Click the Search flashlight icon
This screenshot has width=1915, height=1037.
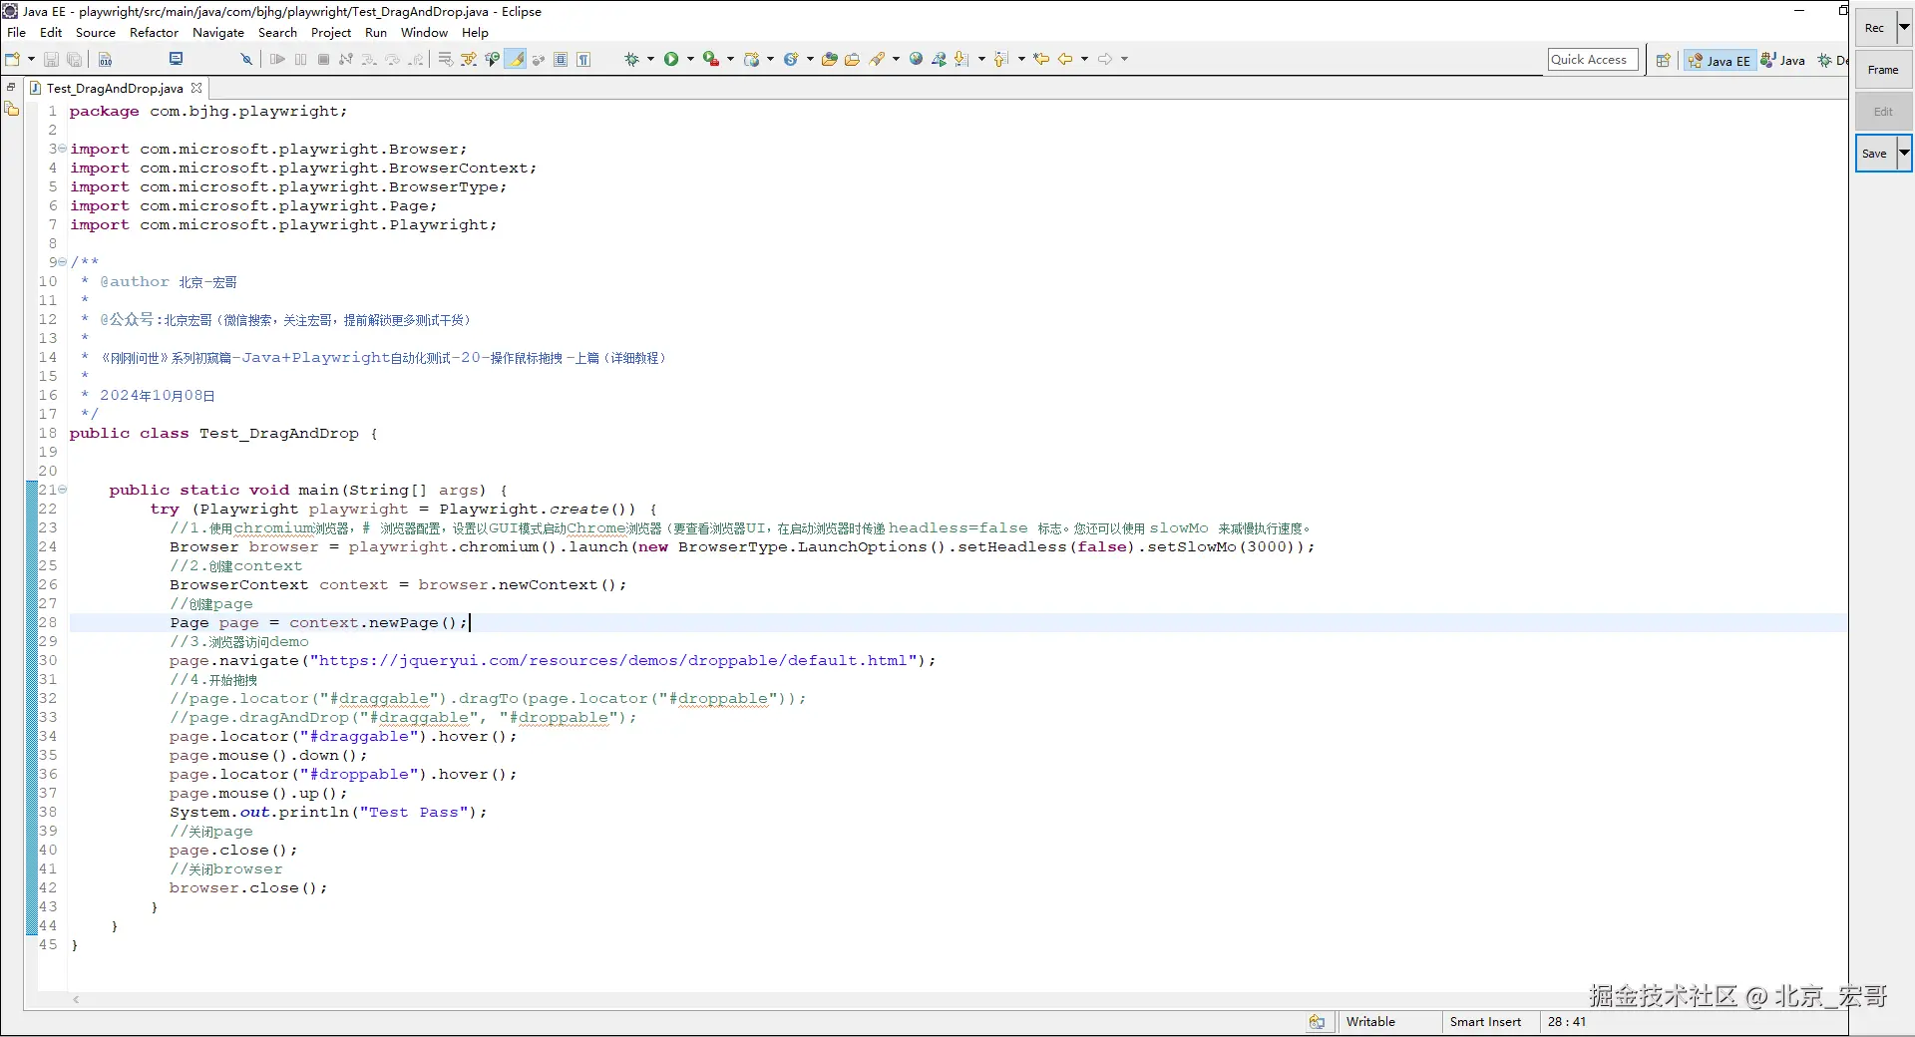coord(877,60)
